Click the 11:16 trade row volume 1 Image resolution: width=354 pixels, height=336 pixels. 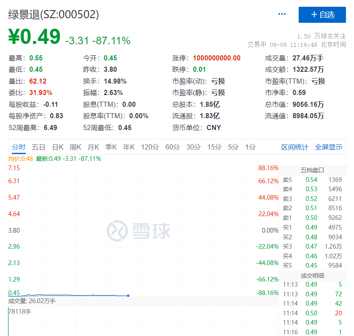pos(312,332)
